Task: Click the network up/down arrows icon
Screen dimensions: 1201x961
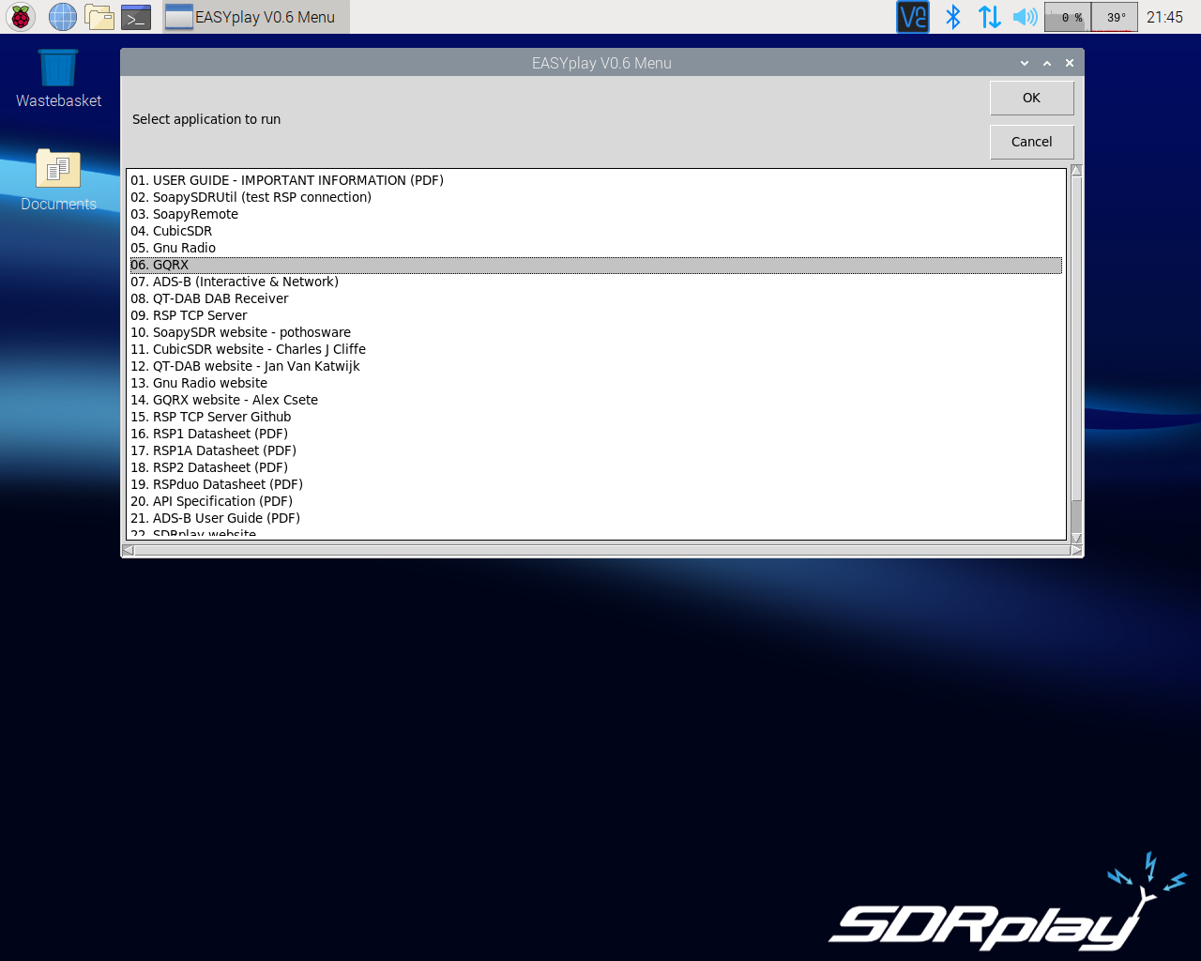Action: tap(989, 17)
